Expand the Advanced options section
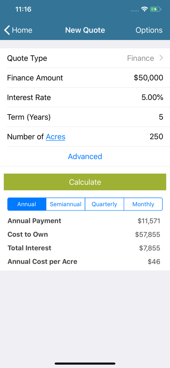This screenshot has height=368, width=170. [85, 156]
